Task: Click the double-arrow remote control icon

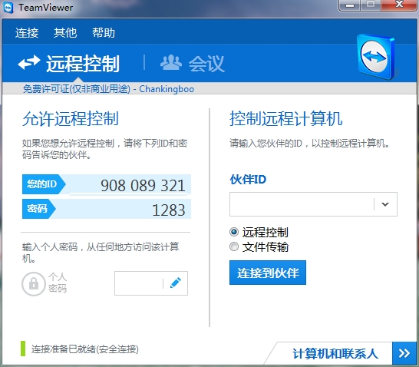Action: 29,62
